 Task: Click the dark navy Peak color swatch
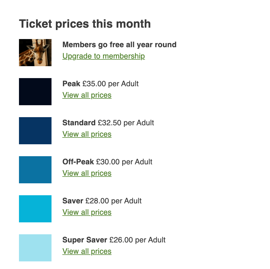(x=35, y=92)
